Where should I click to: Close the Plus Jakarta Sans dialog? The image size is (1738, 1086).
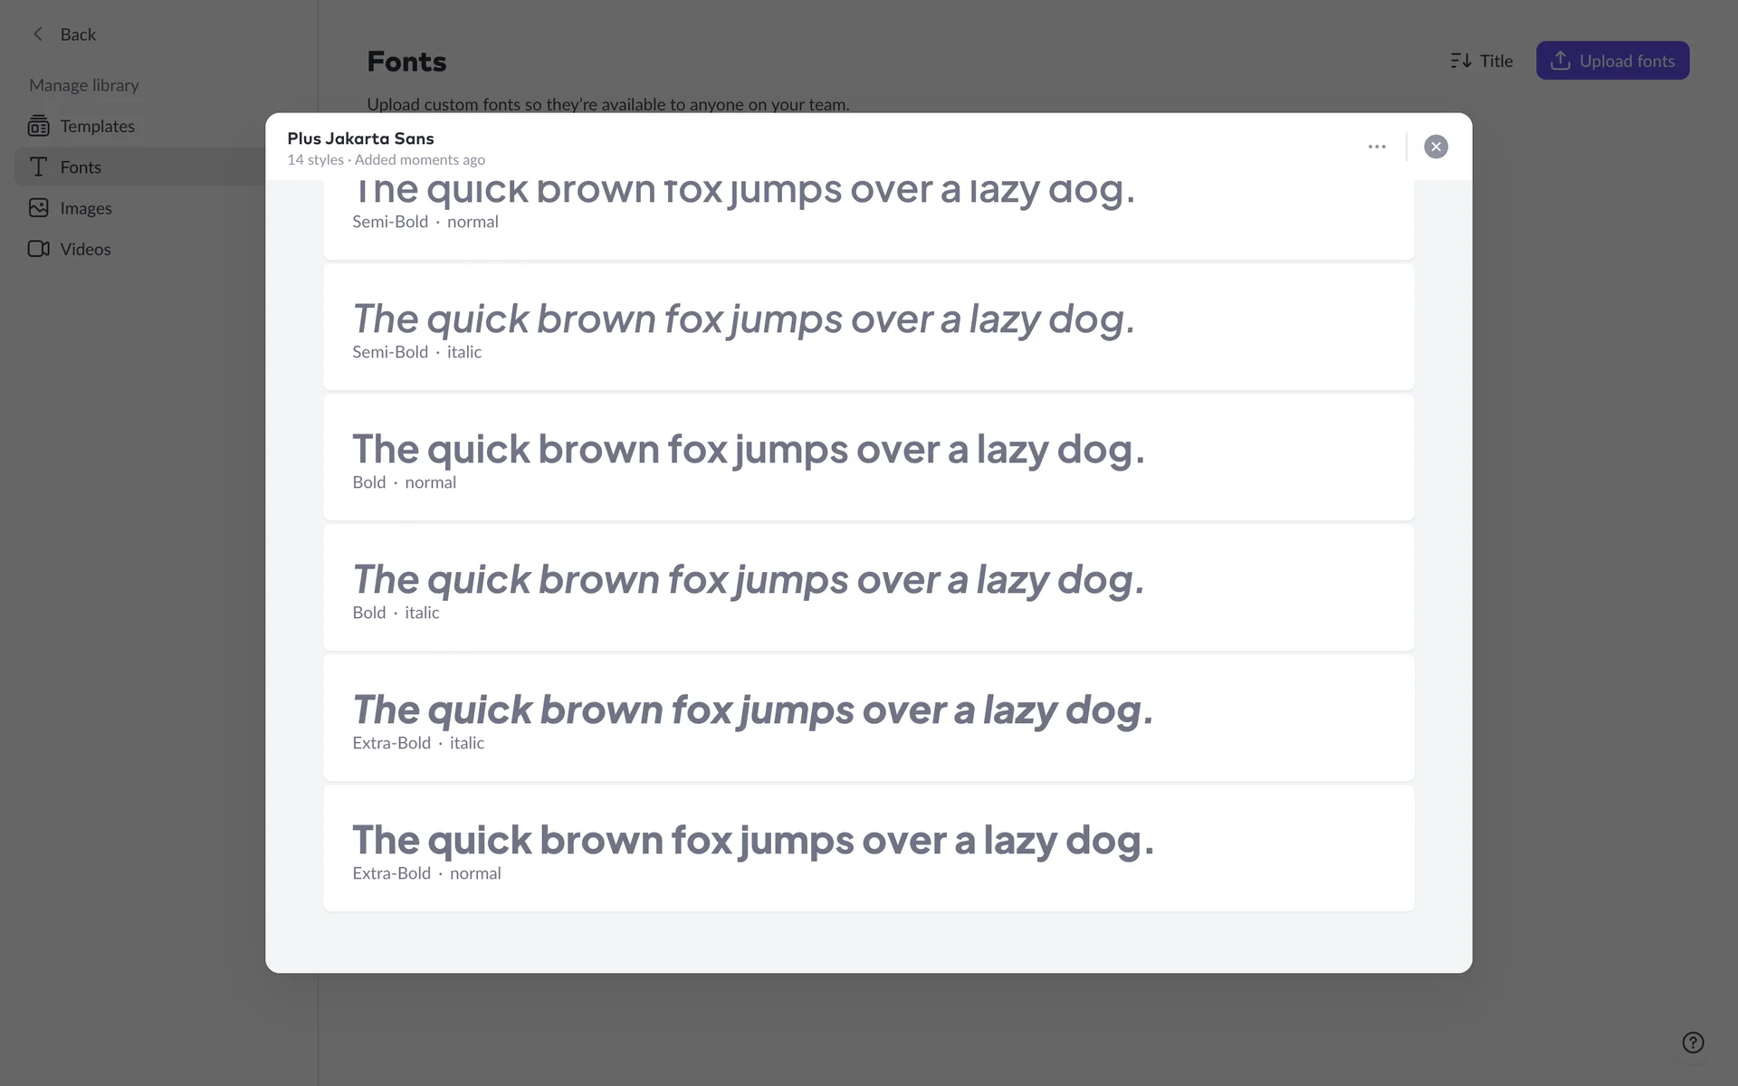1436,147
